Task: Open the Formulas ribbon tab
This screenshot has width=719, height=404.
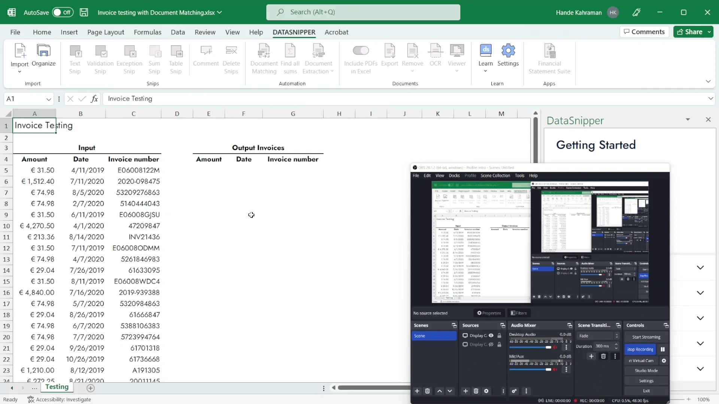Action: pyautogui.click(x=148, y=32)
